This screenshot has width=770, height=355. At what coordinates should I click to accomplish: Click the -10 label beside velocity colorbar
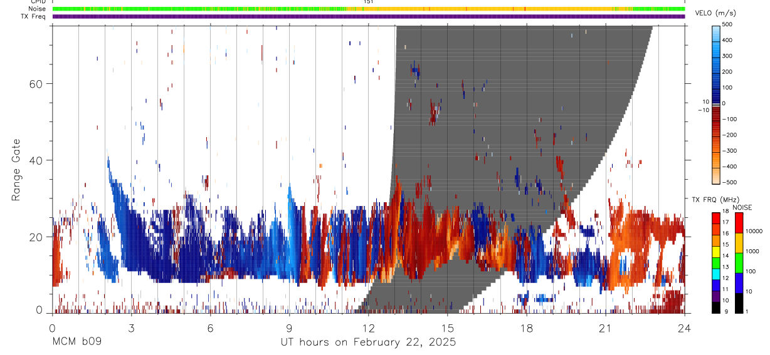tap(705, 109)
